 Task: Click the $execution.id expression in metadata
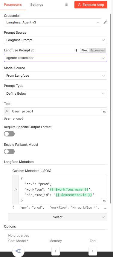(74, 195)
